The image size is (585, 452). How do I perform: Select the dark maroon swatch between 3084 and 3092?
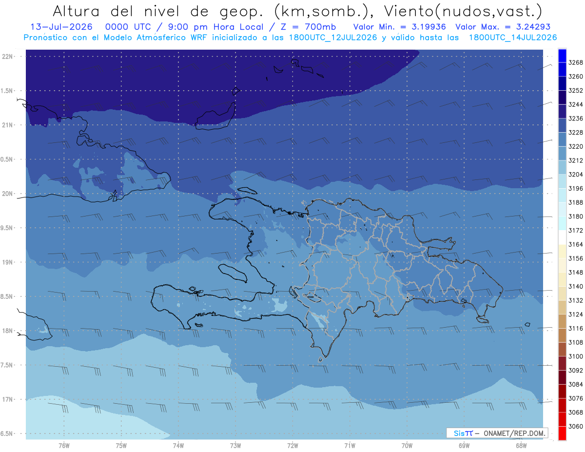[562, 377]
